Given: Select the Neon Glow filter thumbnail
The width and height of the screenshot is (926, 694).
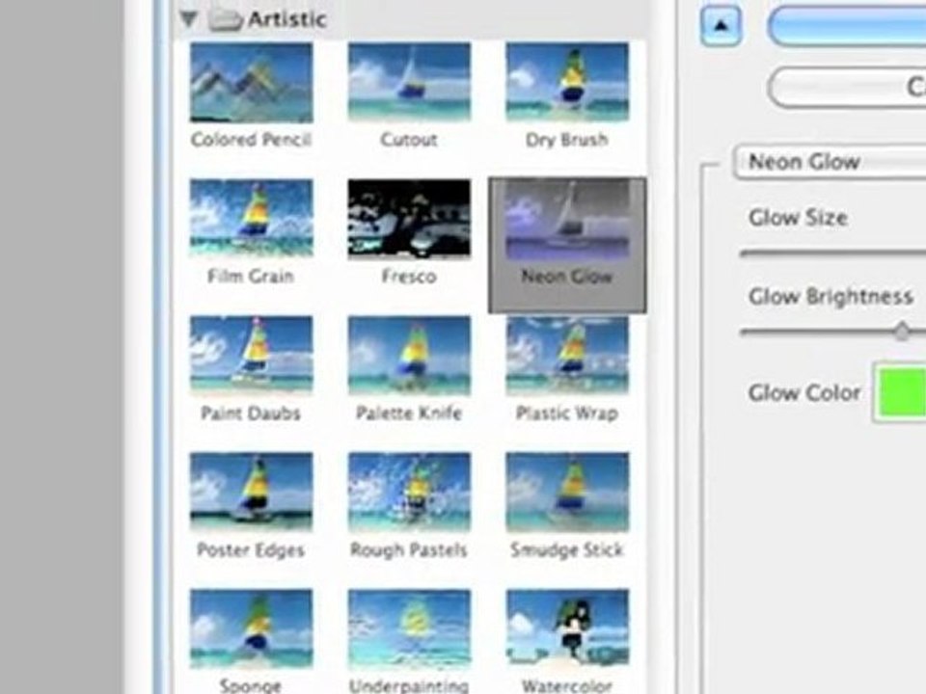Looking at the screenshot, I should (x=567, y=220).
